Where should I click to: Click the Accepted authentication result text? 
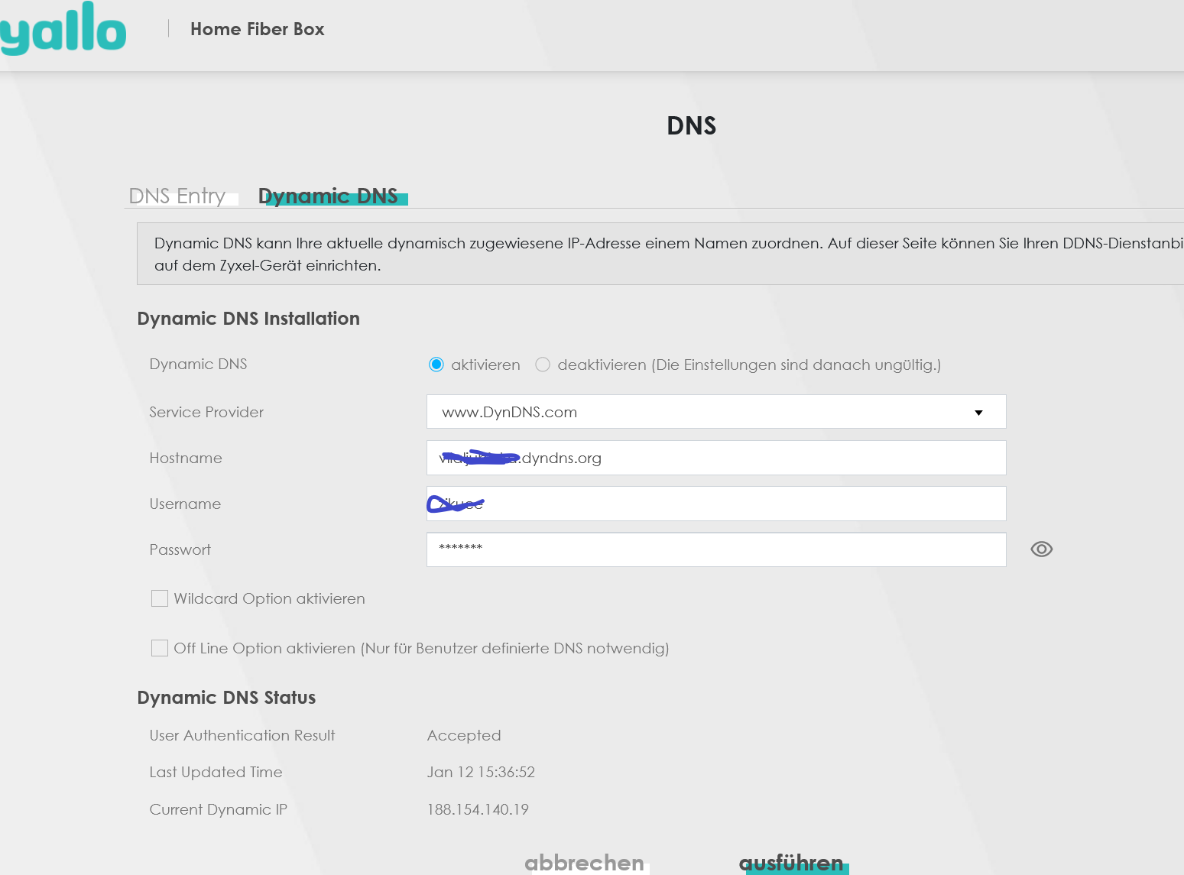pyautogui.click(x=464, y=735)
